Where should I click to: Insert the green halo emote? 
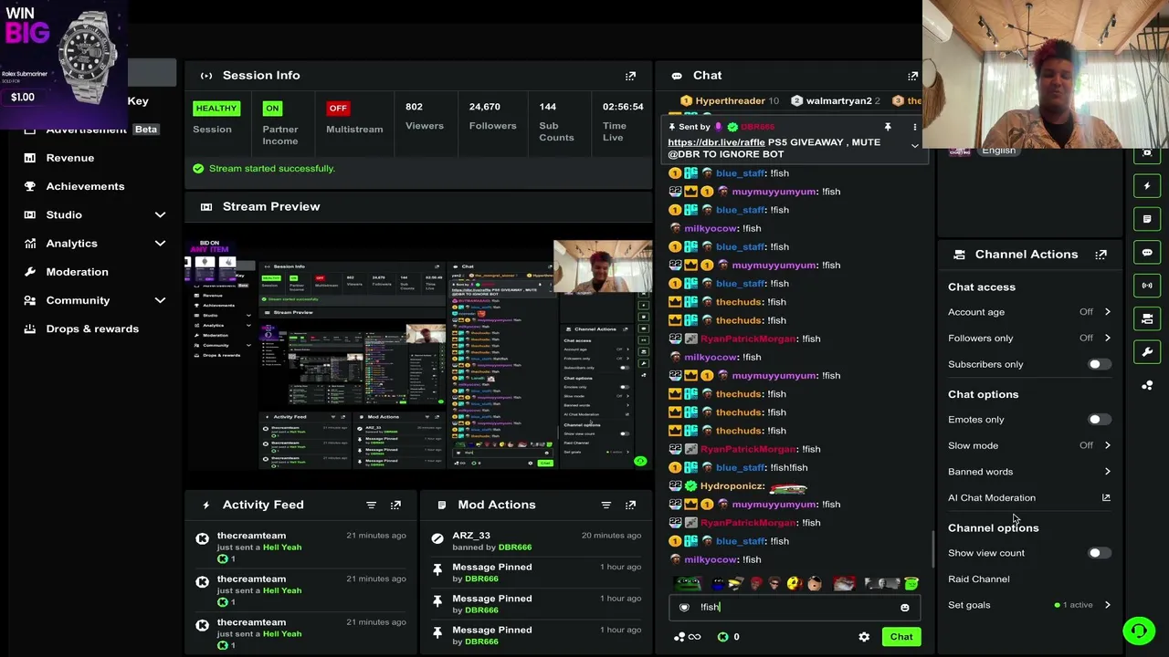pyautogui.click(x=911, y=584)
